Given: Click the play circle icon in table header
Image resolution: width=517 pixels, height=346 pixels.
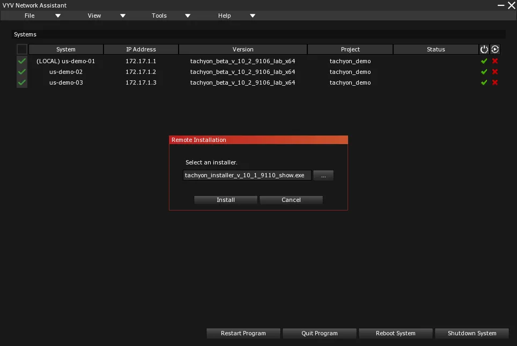Looking at the screenshot, I should tap(495, 49).
